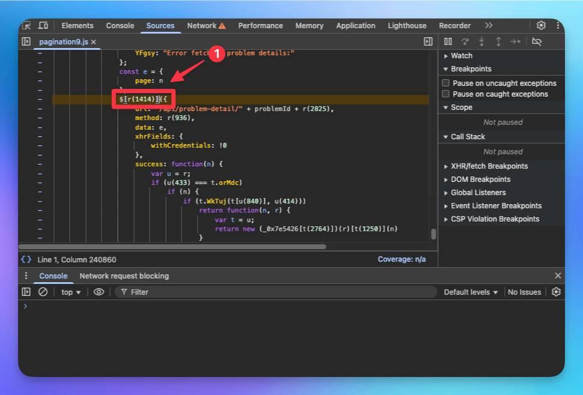The width and height of the screenshot is (583, 395).
Task: Open the DevTools three-dot customize menu
Action: 558,25
